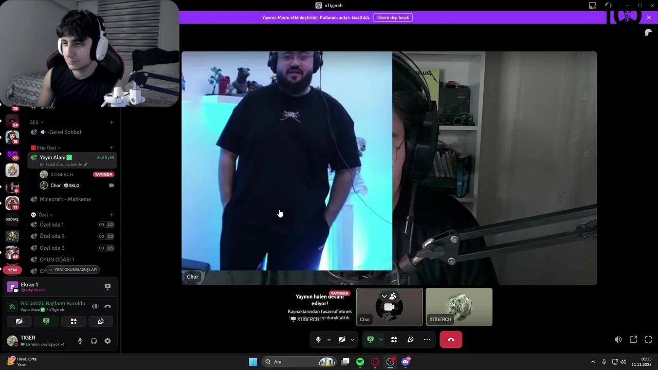This screenshot has height=370, width=658.
Task: End call with red hang-up button
Action: coord(451,340)
